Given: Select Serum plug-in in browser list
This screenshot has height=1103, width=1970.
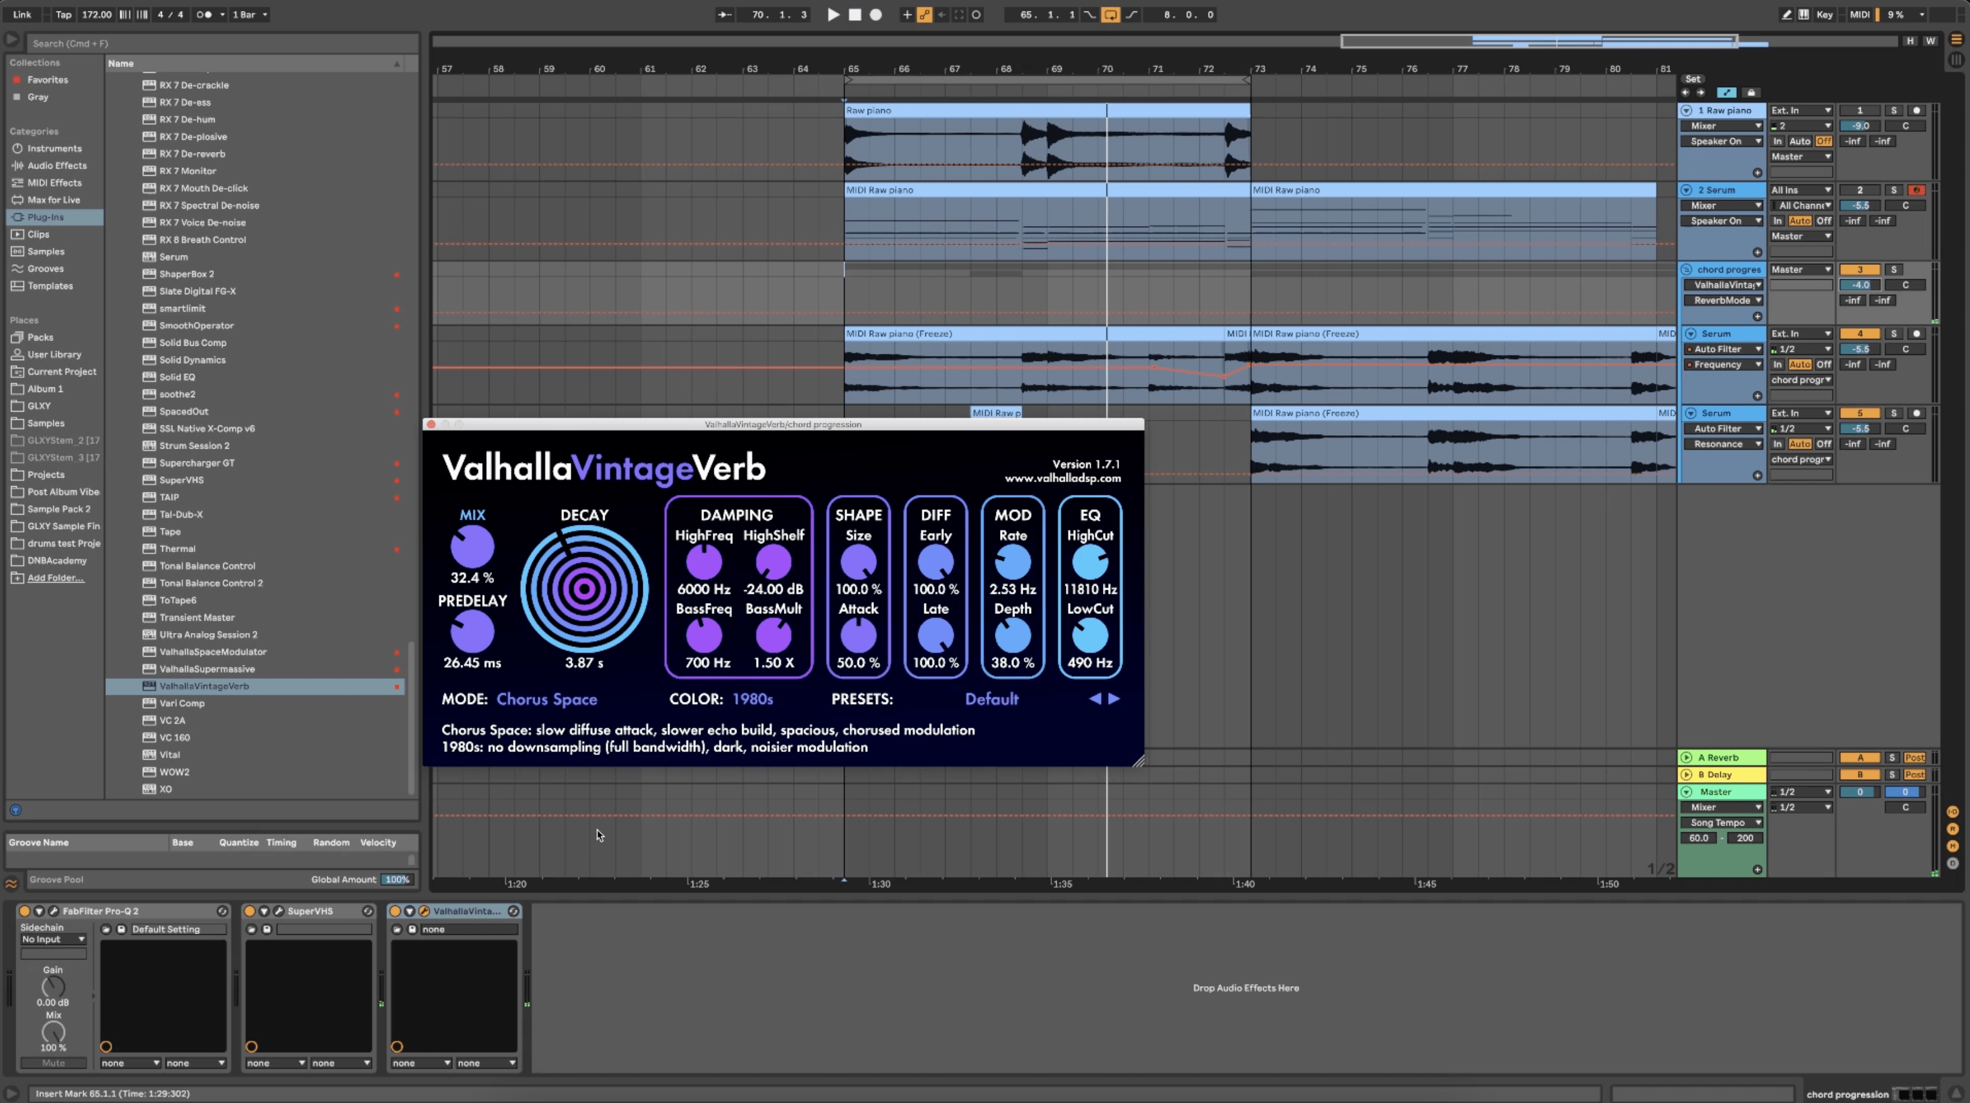Looking at the screenshot, I should 255,257.
